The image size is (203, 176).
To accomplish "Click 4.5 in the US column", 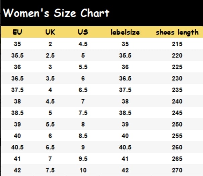I will [83, 44].
